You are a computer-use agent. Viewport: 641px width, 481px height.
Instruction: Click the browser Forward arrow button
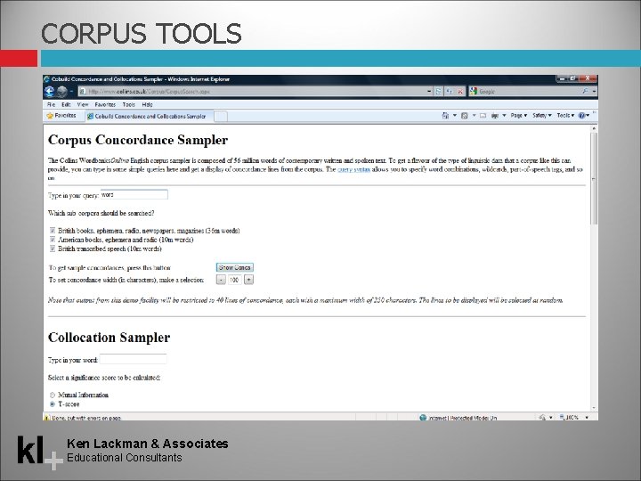62,92
